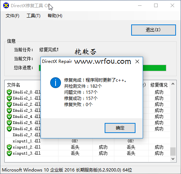The height and width of the screenshot is (174, 181).
Task: Select the XAudio2_6.dll file name
Action: tap(27, 129)
